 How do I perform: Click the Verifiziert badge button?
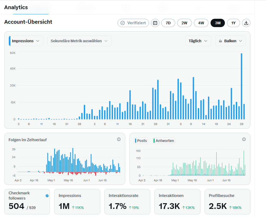tap(133, 23)
